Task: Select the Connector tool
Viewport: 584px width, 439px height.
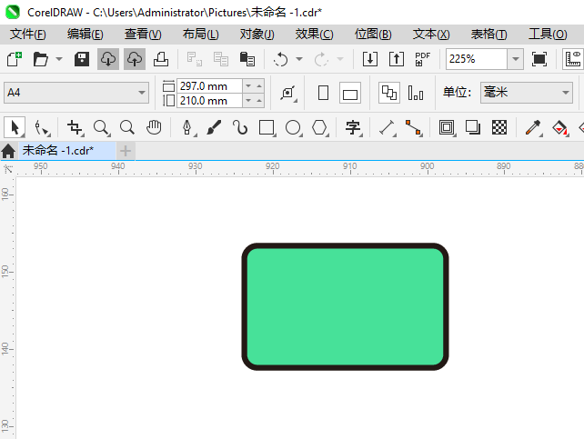Action: pyautogui.click(x=413, y=127)
